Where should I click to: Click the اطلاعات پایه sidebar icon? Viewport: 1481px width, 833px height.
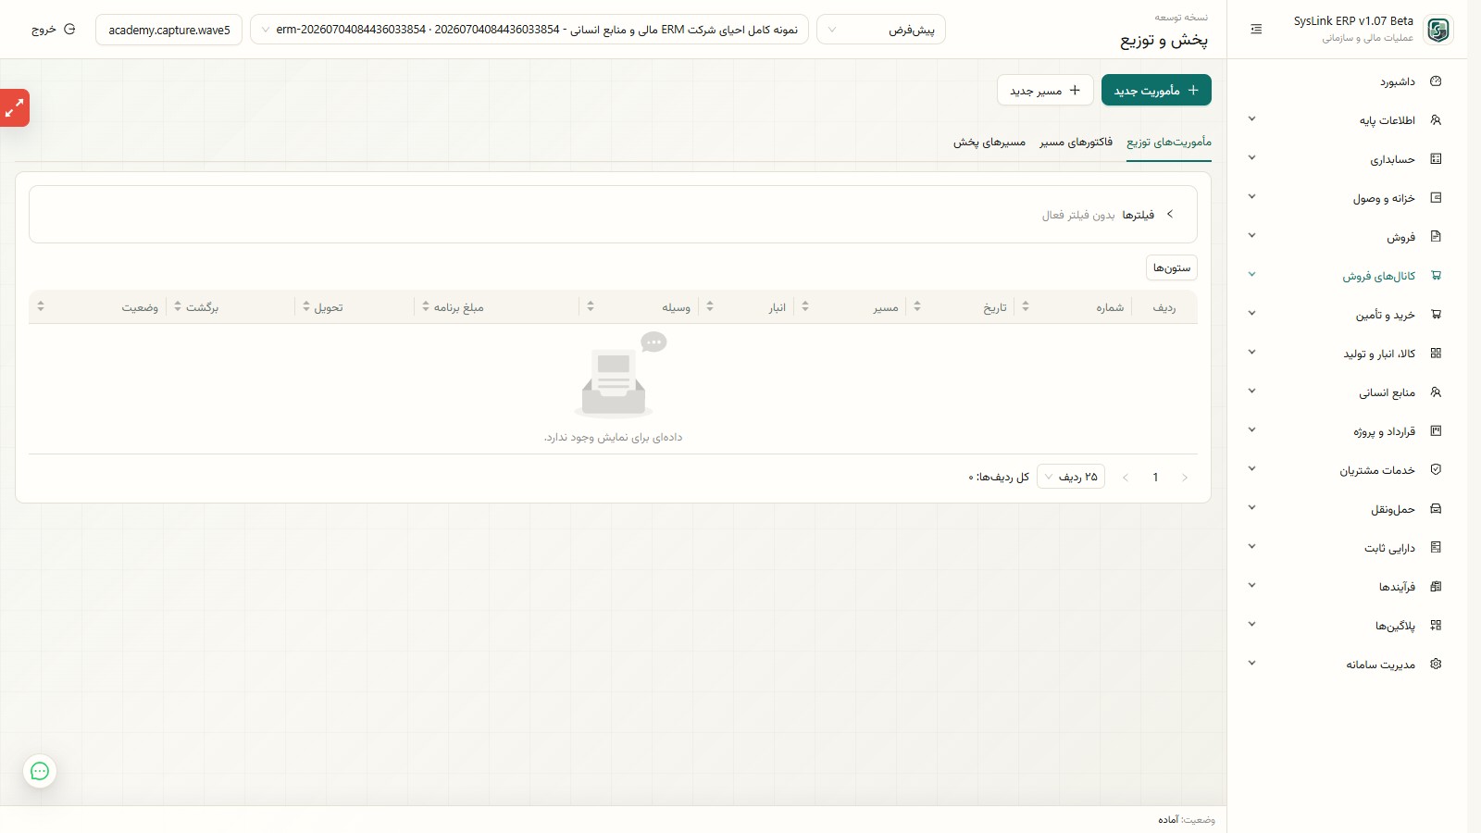(1436, 120)
